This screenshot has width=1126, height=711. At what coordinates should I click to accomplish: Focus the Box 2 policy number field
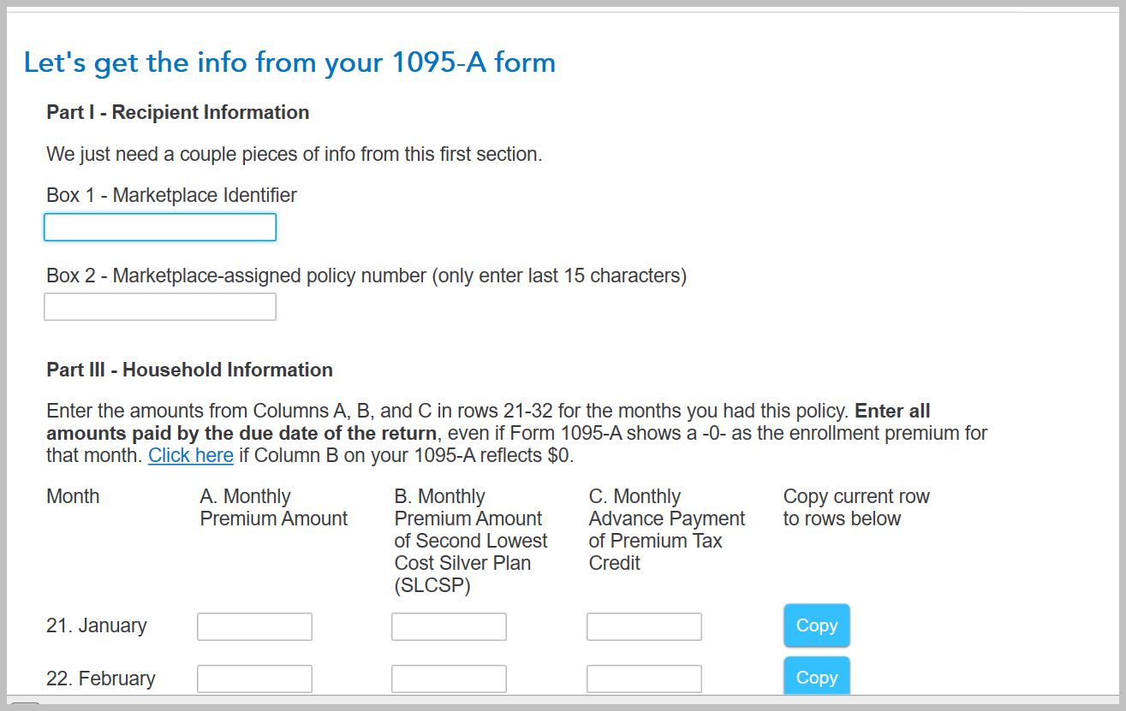coord(160,307)
